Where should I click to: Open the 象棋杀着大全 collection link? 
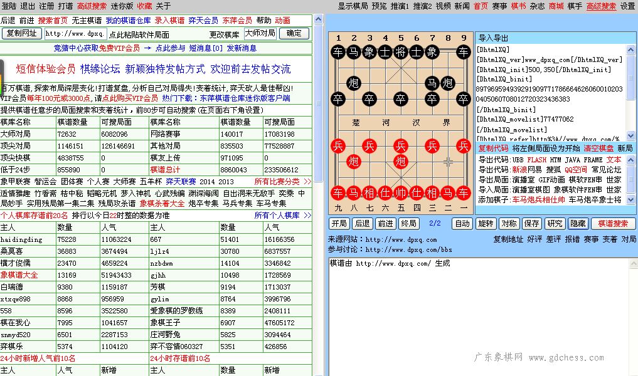point(162,204)
